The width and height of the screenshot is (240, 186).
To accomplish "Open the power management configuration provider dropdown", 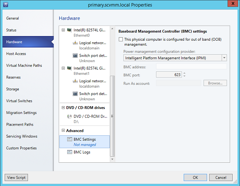I will tap(224, 58).
